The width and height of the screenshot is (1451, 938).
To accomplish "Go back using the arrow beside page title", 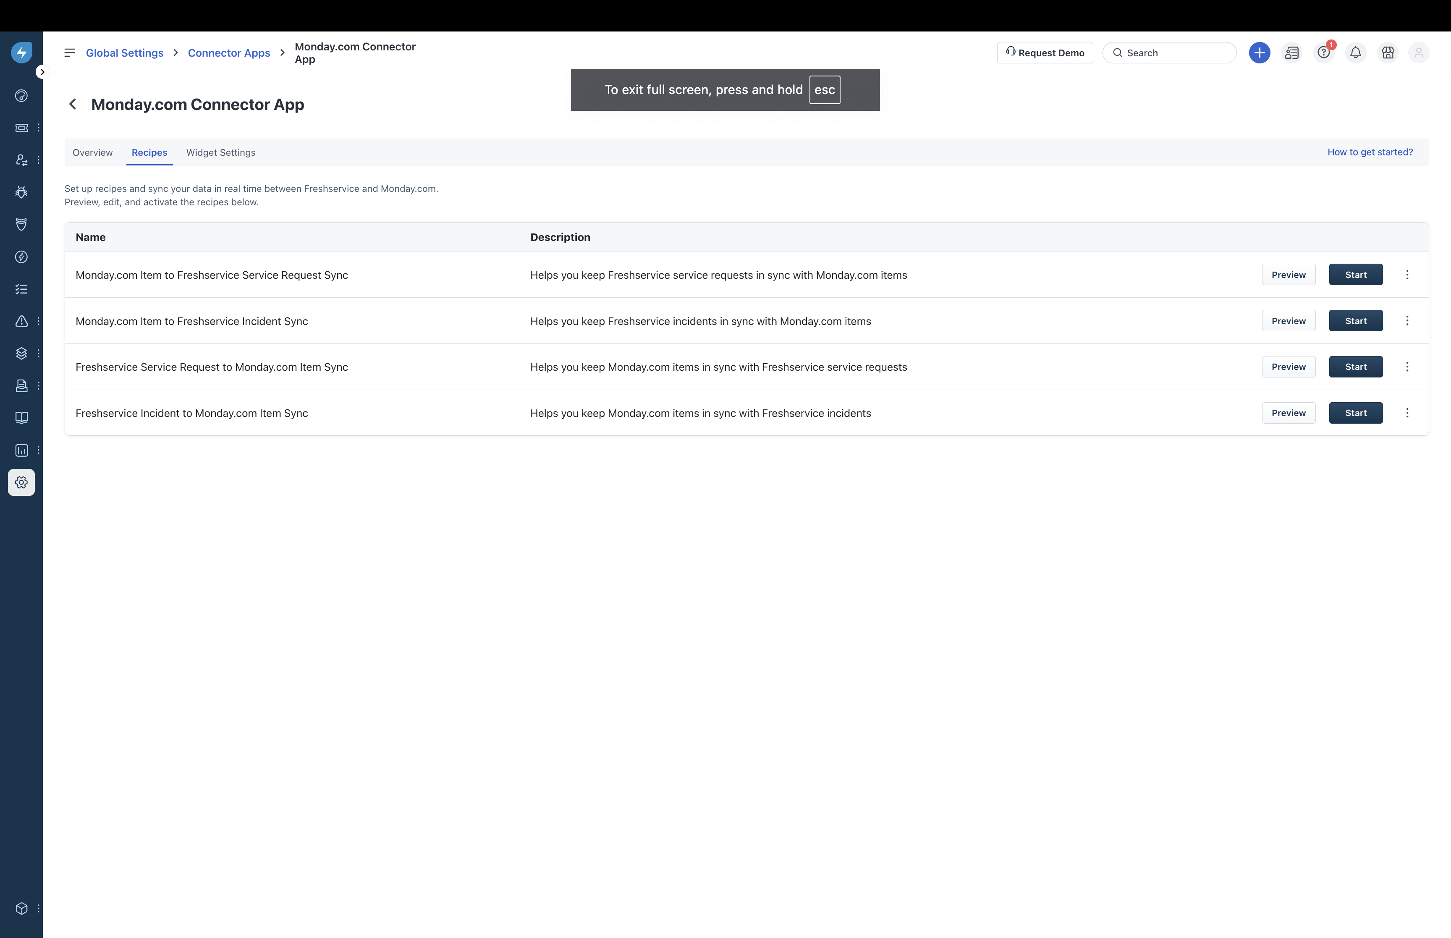I will pyautogui.click(x=73, y=104).
